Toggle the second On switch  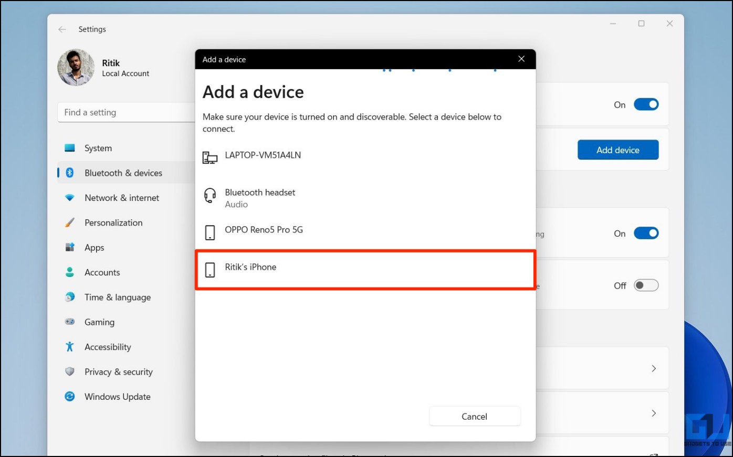[646, 233]
